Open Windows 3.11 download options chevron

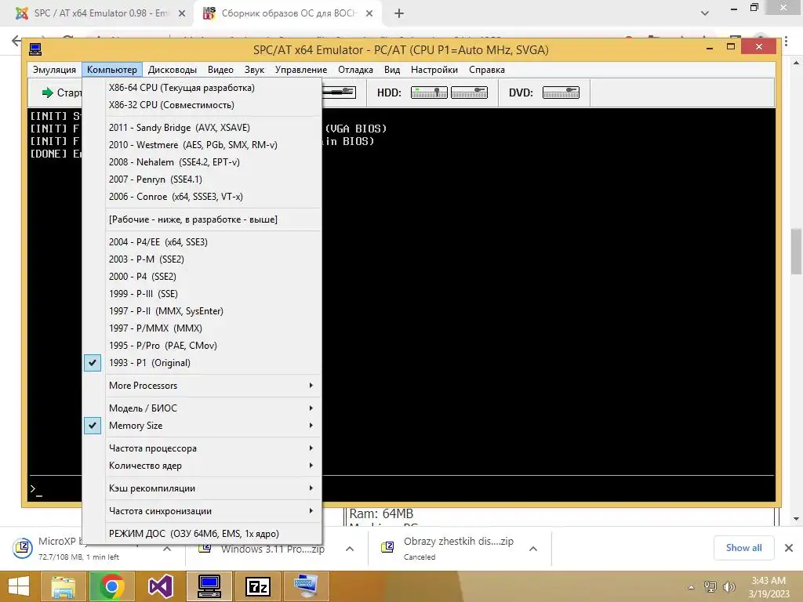[350, 549]
